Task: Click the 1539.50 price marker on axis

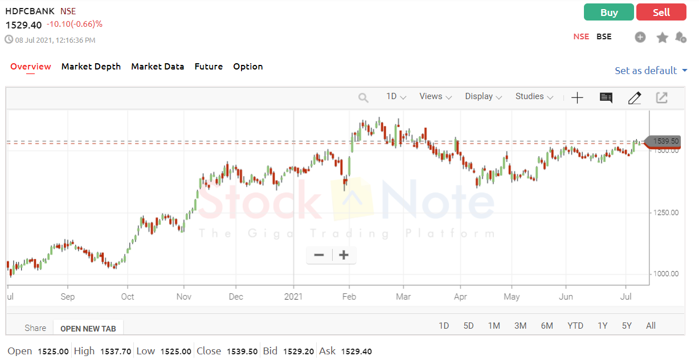Action: tap(662, 141)
